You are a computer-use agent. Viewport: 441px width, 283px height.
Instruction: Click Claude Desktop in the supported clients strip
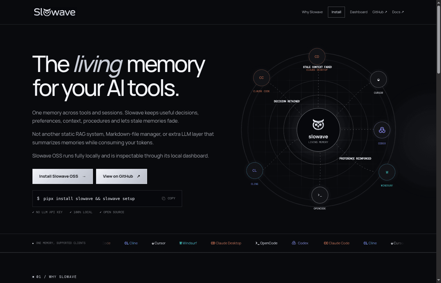point(226,243)
